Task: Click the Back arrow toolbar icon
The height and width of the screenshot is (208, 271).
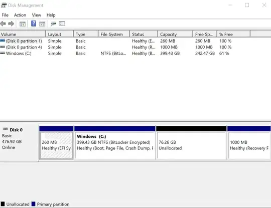Action: (x=3, y=24)
